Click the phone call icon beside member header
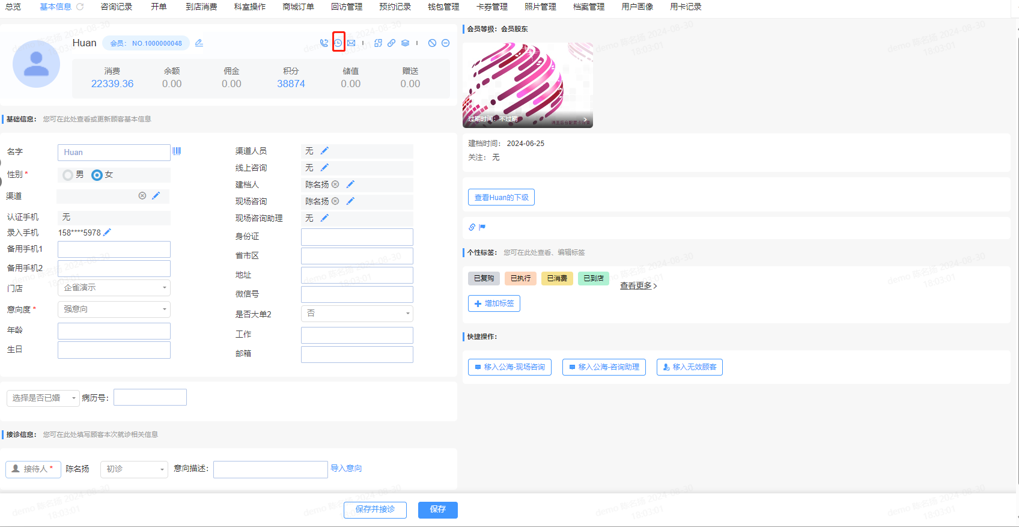1019x527 pixels. click(324, 43)
